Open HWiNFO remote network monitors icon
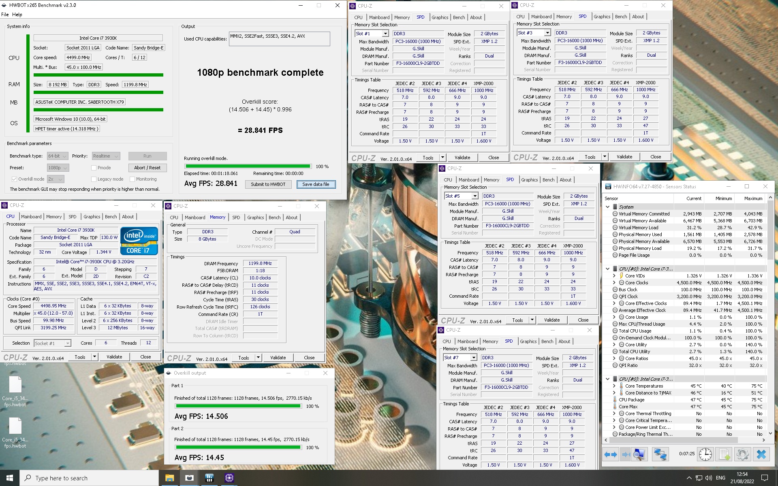 (660, 454)
